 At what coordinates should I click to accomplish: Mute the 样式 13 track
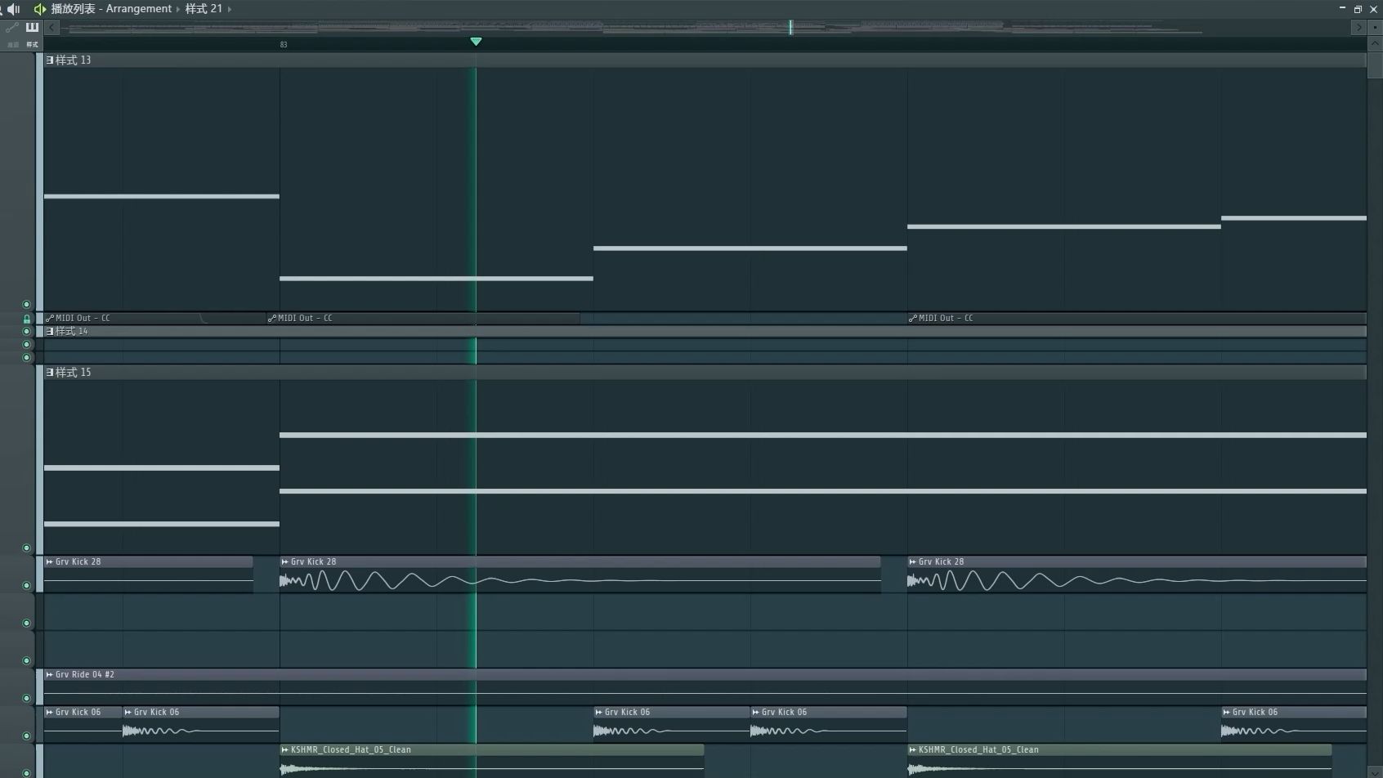tap(26, 304)
